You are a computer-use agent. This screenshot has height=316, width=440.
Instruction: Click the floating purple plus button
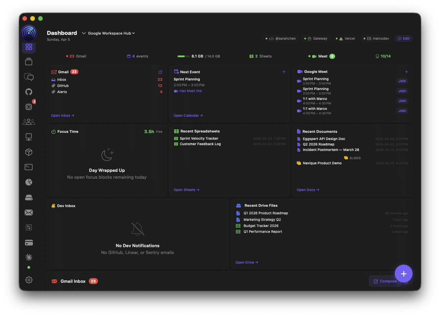pyautogui.click(x=404, y=274)
